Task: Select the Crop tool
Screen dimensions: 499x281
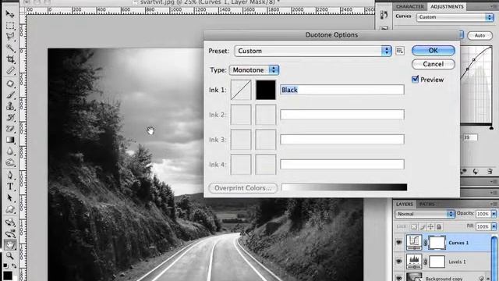Action: click(10, 59)
